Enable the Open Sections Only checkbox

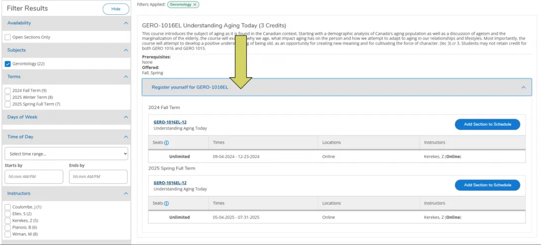(7, 37)
